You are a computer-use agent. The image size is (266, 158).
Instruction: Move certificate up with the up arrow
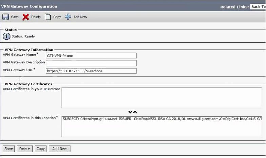click(135, 112)
